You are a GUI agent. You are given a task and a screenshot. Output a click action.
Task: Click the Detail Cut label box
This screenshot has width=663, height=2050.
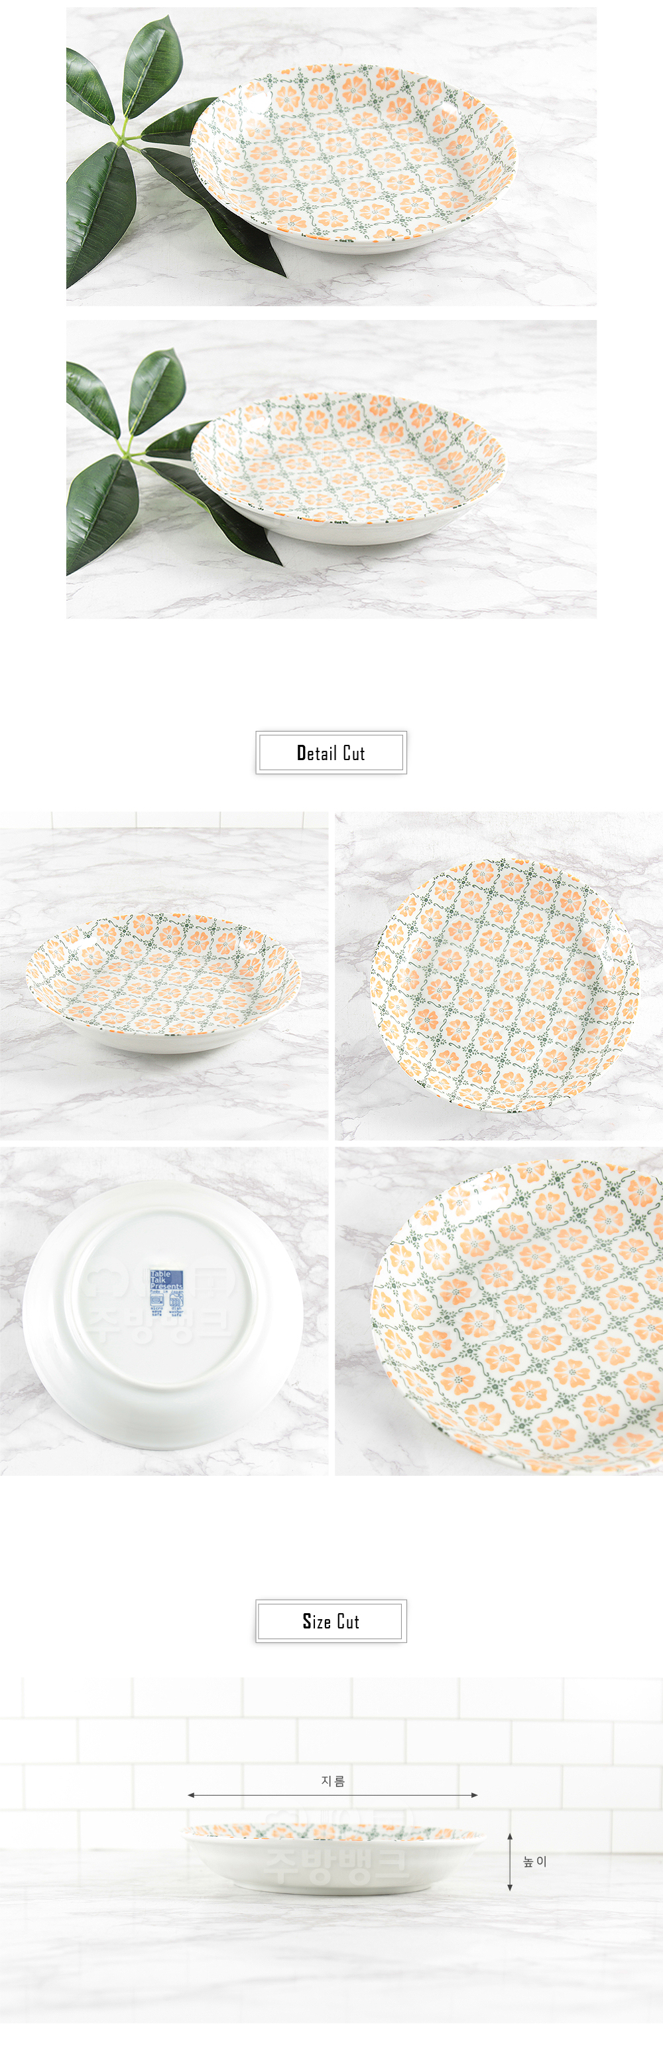(x=331, y=753)
